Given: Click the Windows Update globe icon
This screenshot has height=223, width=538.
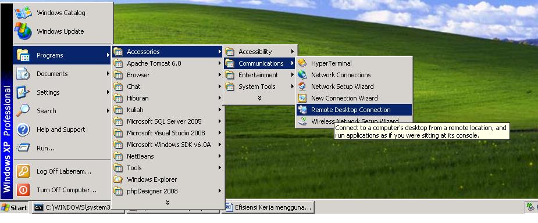Looking at the screenshot, I should pos(23,31).
